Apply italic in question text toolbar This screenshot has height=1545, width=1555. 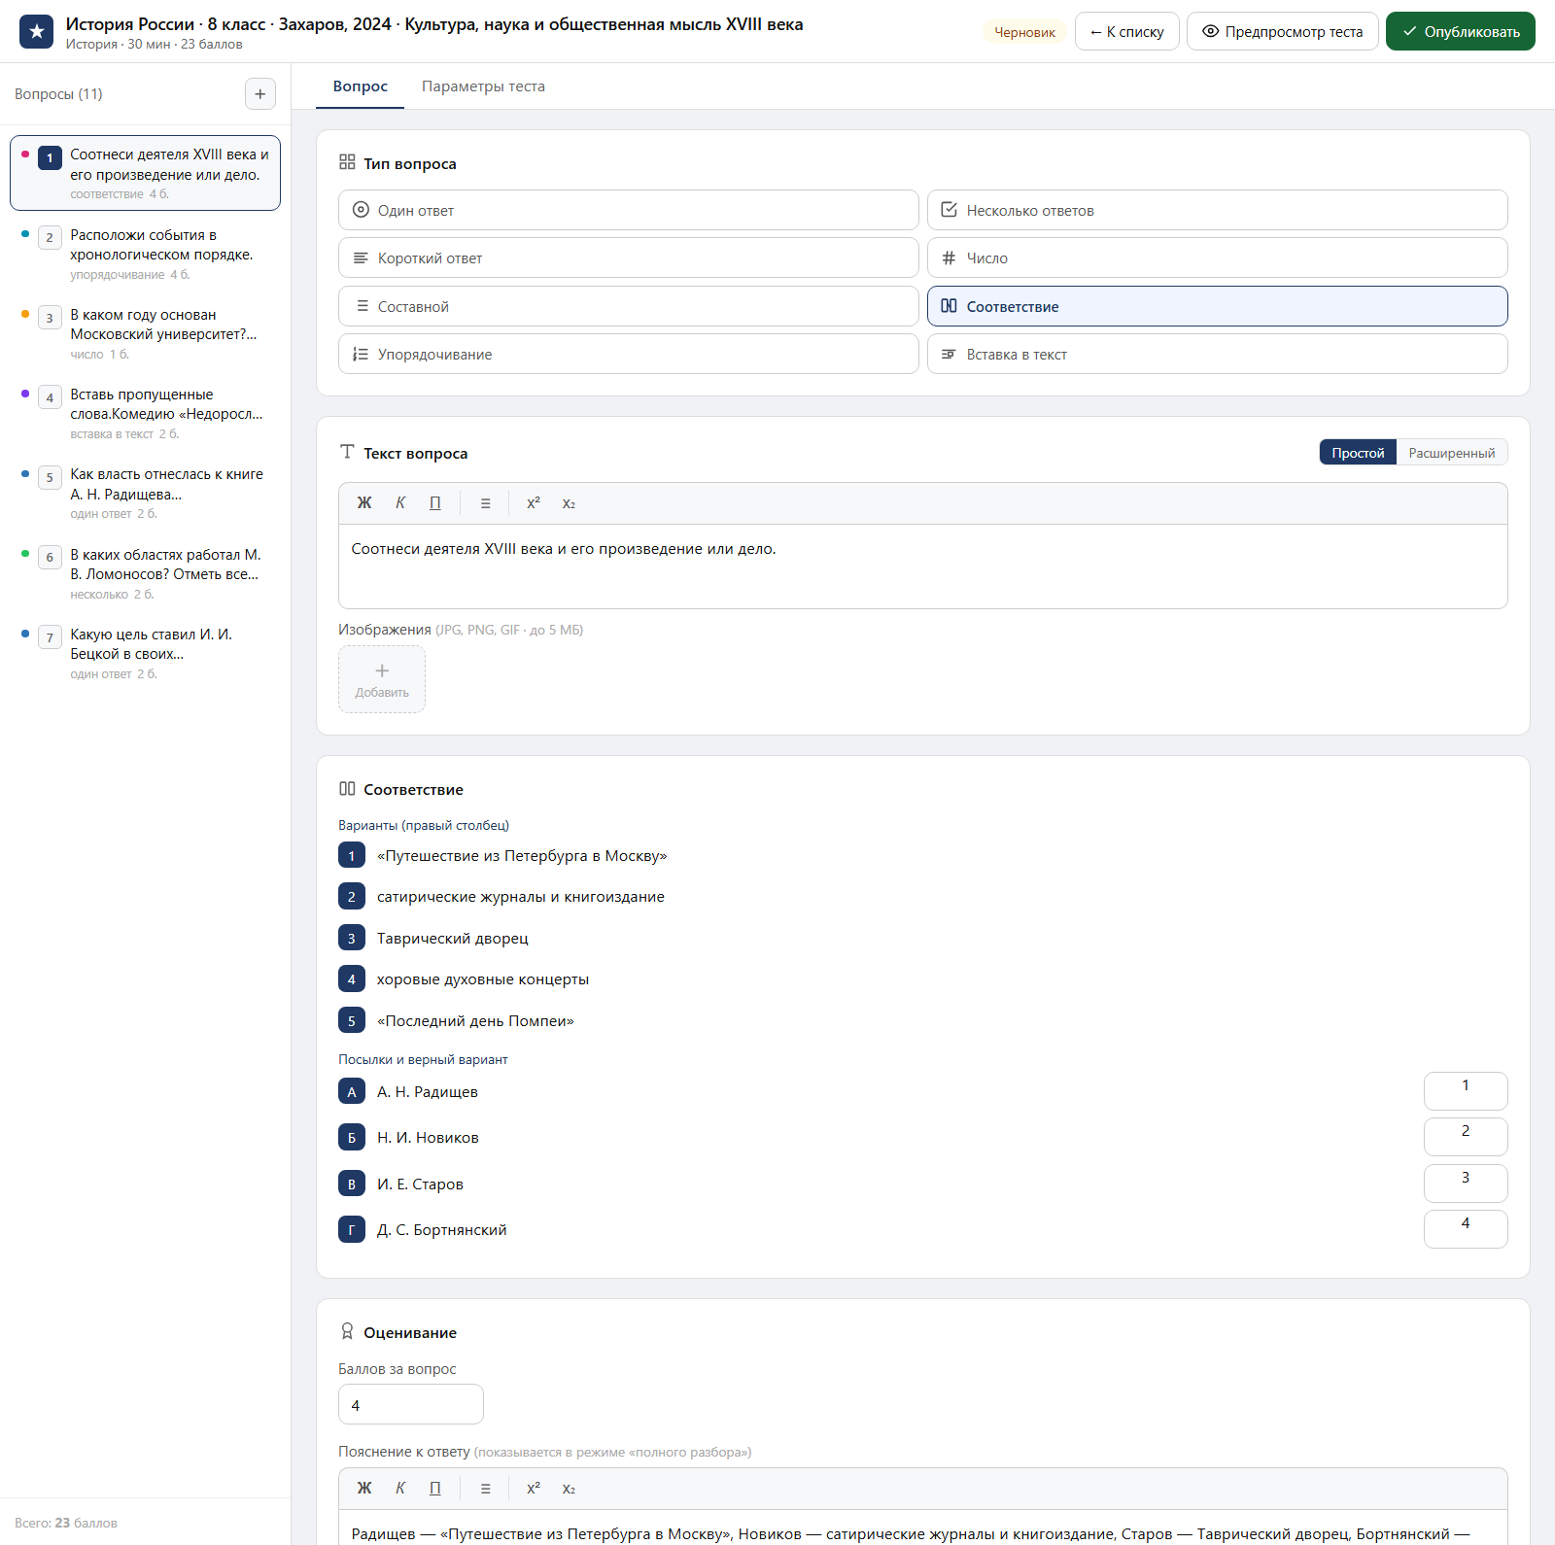[400, 503]
